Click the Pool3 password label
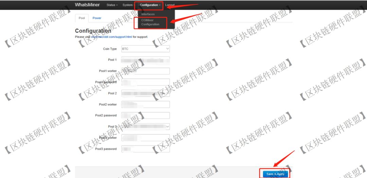The image size is (367, 178). click(106, 149)
